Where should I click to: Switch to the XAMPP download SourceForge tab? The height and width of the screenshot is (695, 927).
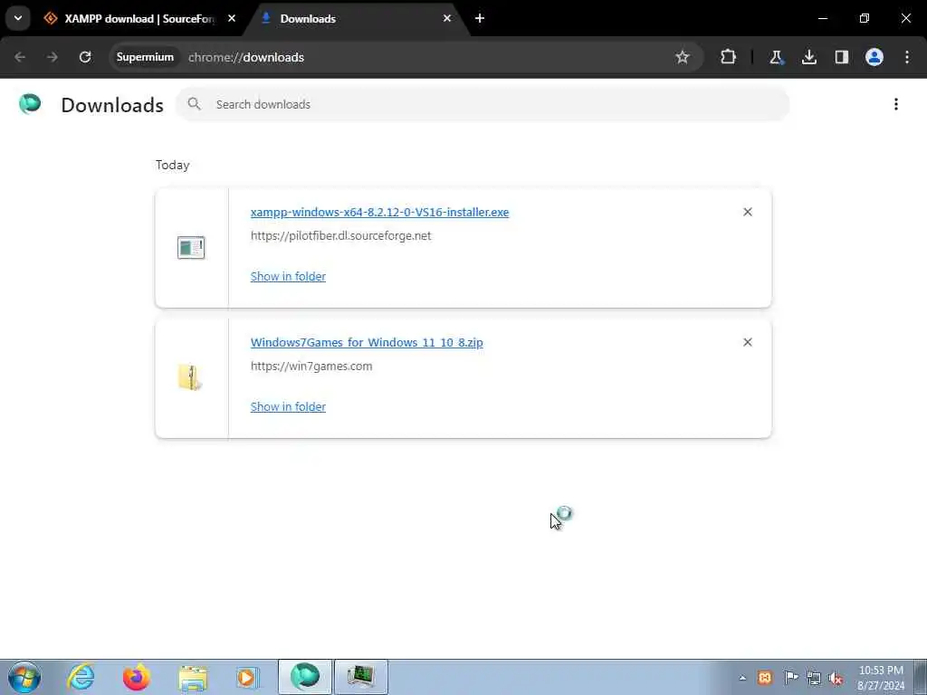click(x=139, y=18)
